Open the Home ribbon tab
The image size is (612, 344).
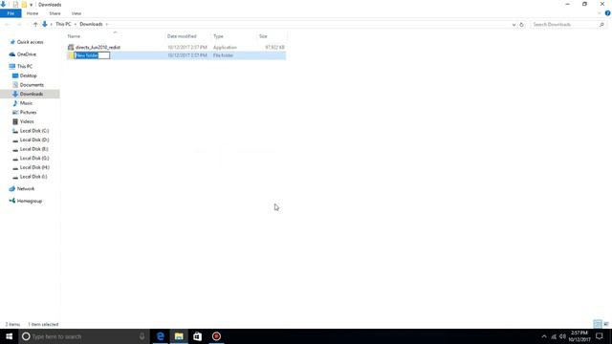click(x=33, y=13)
